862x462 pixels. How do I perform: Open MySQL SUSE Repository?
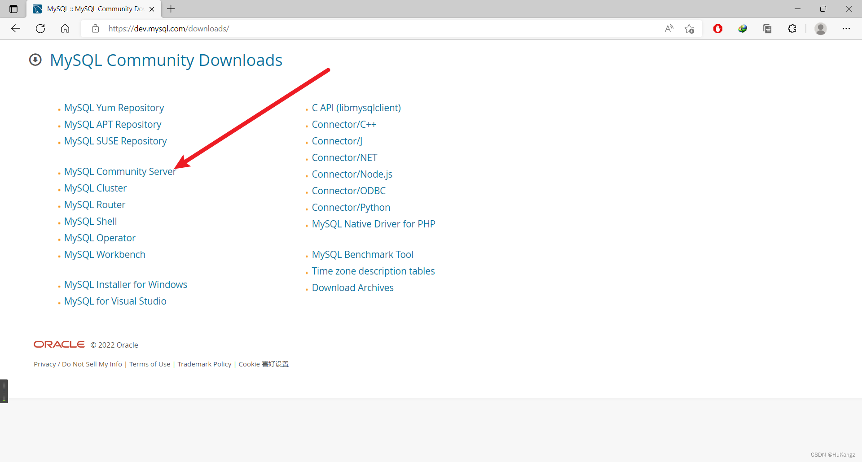[x=115, y=141]
